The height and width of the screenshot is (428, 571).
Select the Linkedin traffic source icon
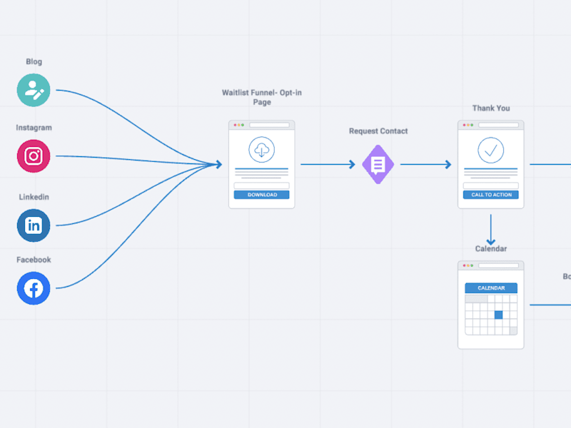tap(34, 225)
